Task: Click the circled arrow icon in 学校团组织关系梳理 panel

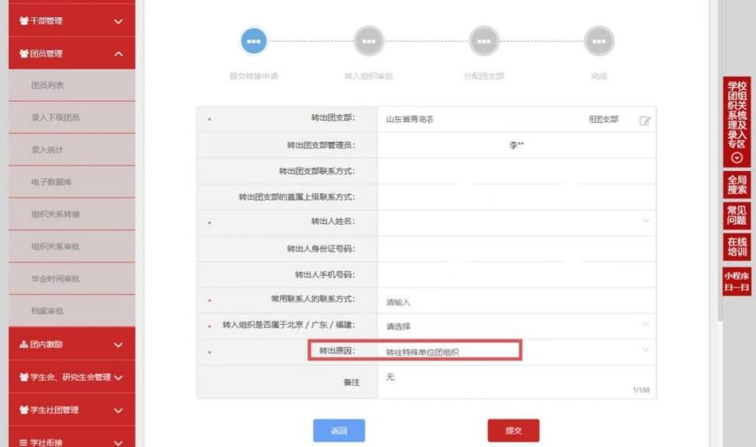Action: point(737,158)
